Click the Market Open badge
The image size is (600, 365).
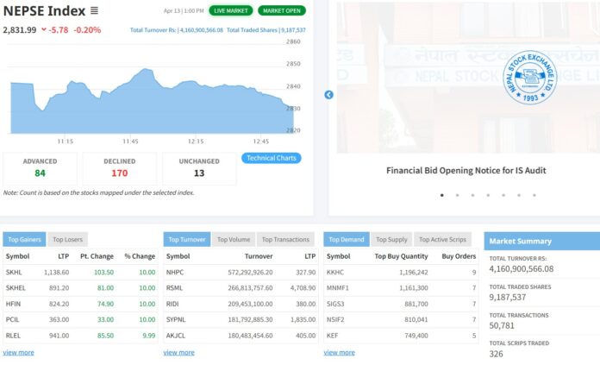pos(281,10)
